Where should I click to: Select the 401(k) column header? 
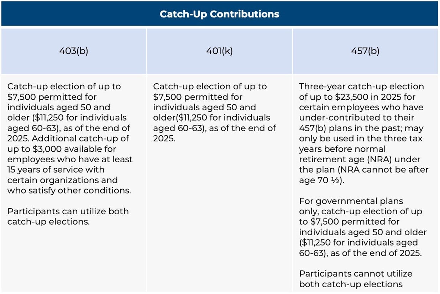[219, 51]
